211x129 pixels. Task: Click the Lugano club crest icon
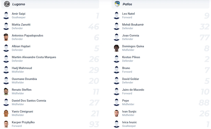7,4
